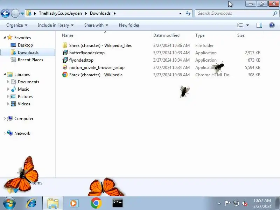Show hidden tray icons arrow
Image resolution: width=280 pixels, height=210 pixels.
coord(219,203)
